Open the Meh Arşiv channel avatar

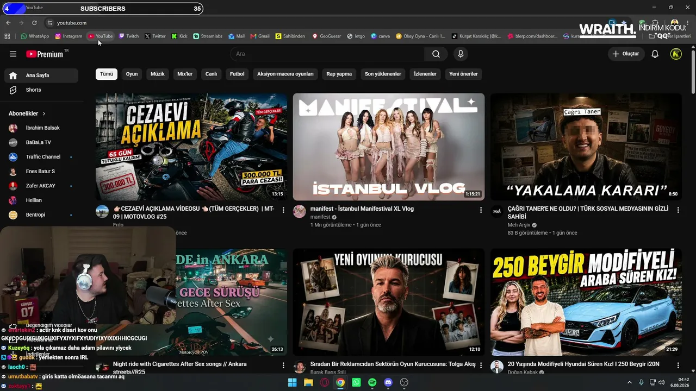497,212
